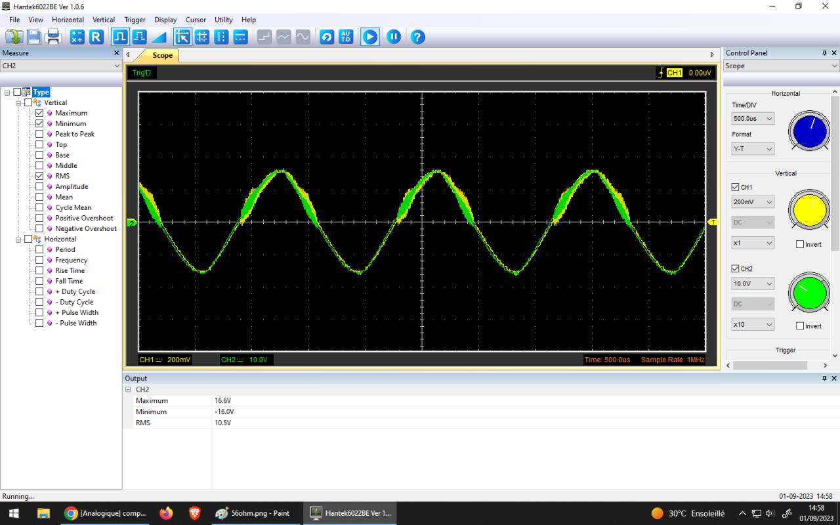Open the Control Panel Scope dropdown
This screenshot has width=840, height=525.
click(782, 66)
